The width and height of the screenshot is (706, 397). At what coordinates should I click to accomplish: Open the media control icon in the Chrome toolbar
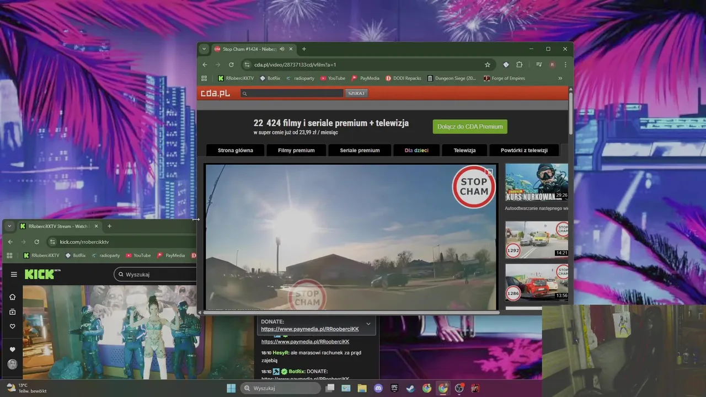coord(539,65)
